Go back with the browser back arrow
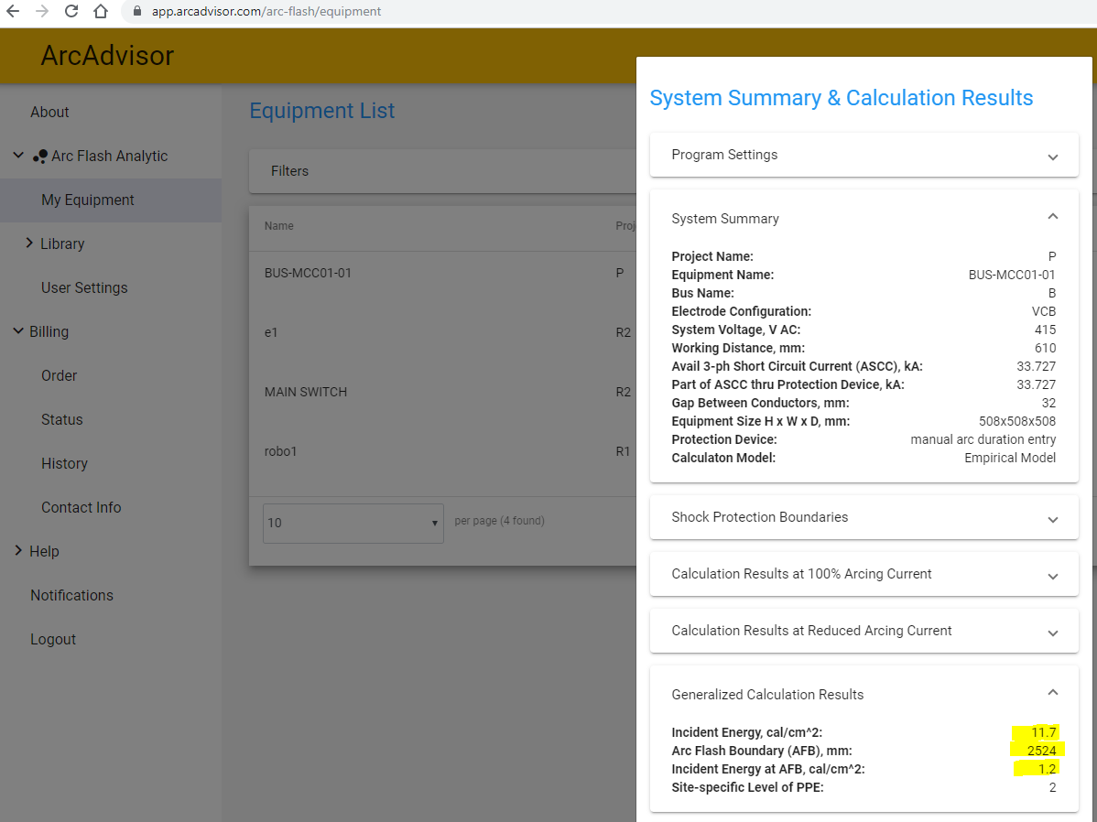Image resolution: width=1097 pixels, height=822 pixels. point(13,11)
